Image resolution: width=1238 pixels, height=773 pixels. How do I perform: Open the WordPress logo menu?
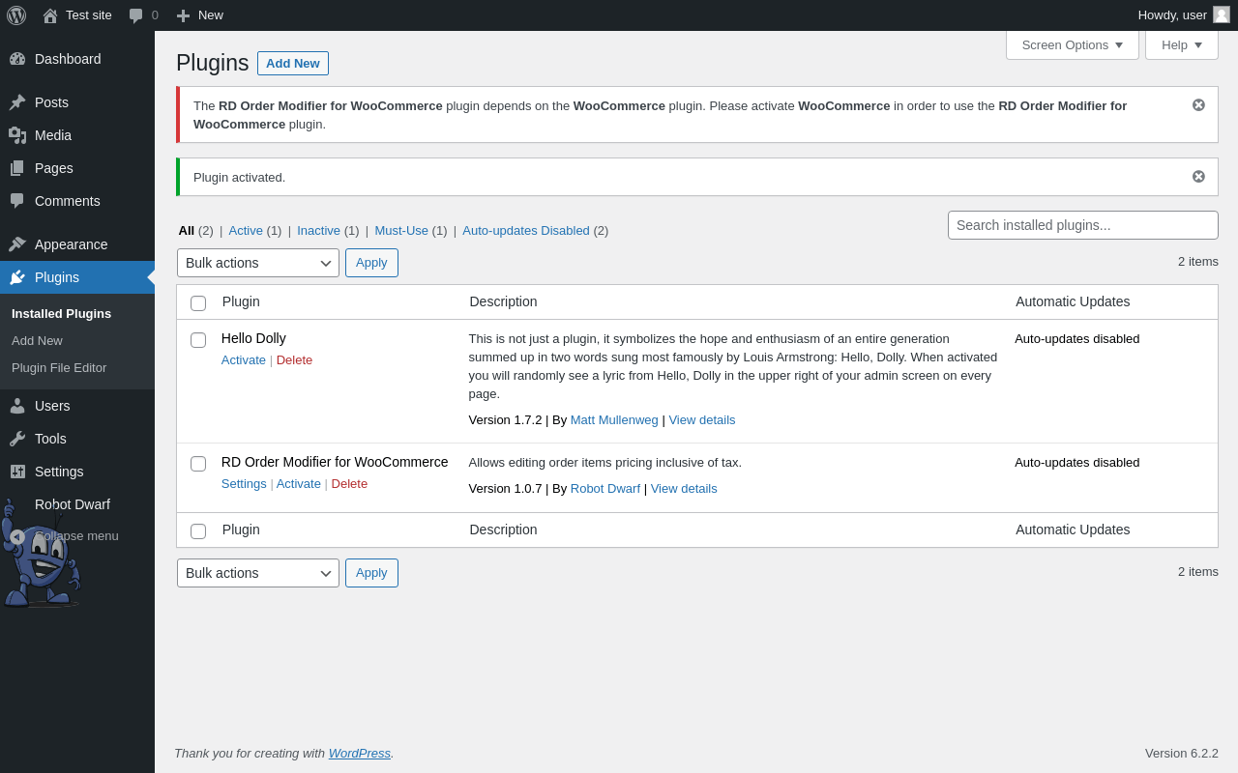tap(16, 15)
